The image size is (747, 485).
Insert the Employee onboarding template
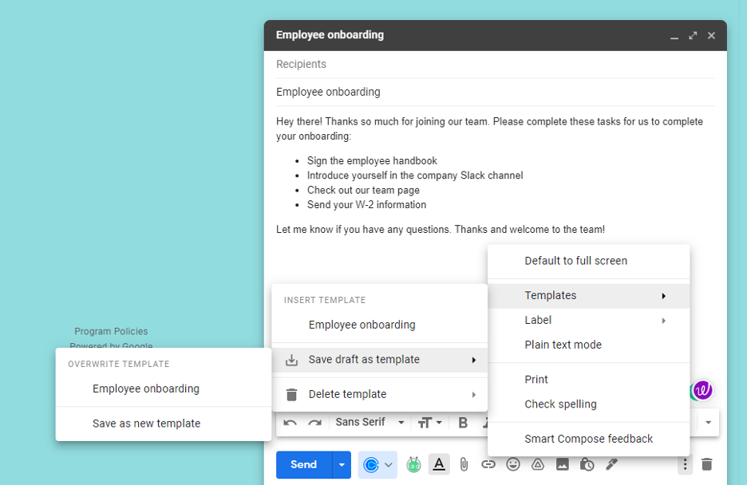click(x=379, y=325)
